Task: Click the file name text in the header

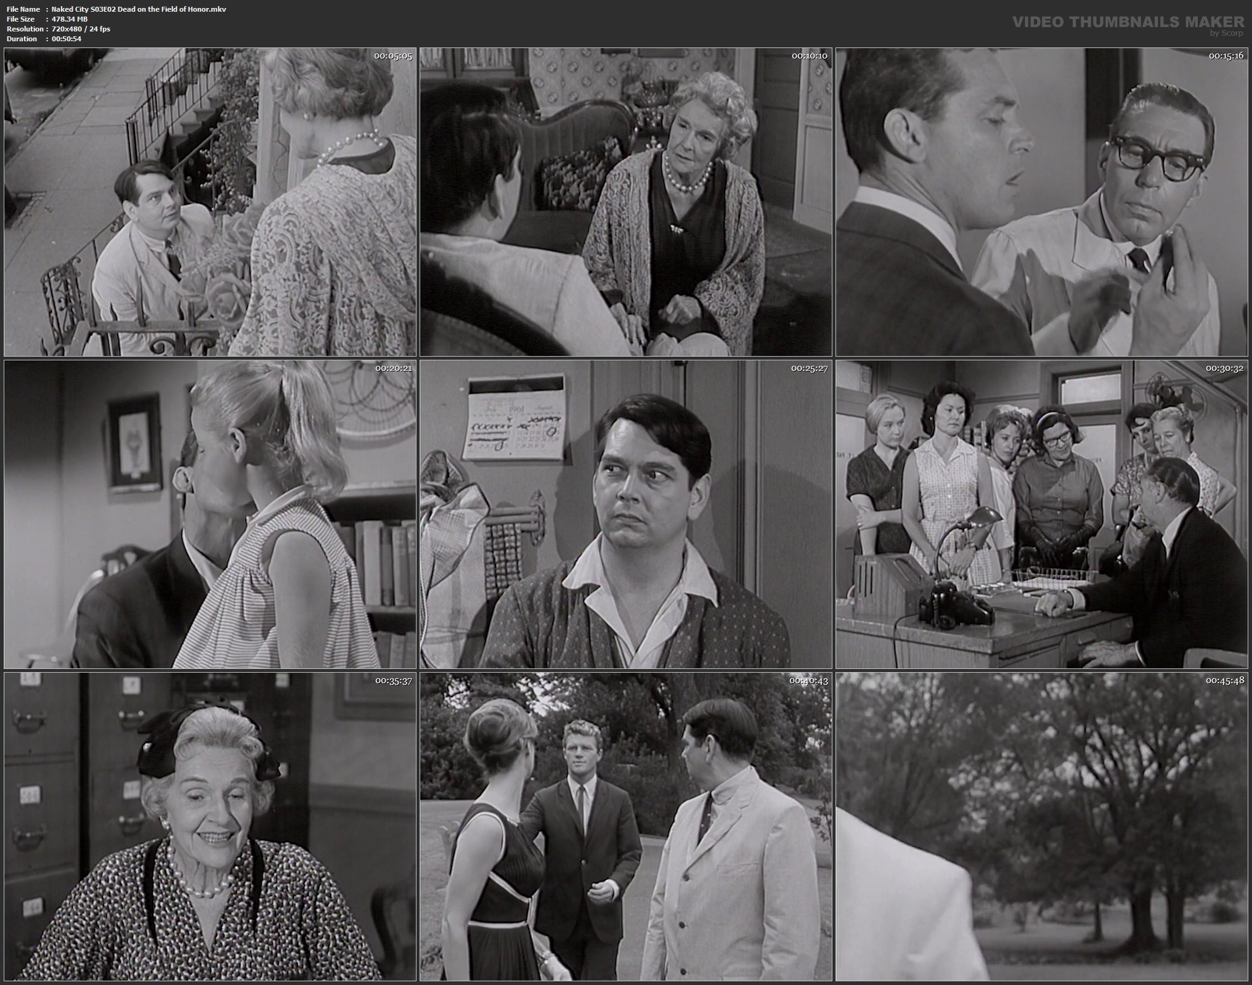Action: (x=139, y=9)
